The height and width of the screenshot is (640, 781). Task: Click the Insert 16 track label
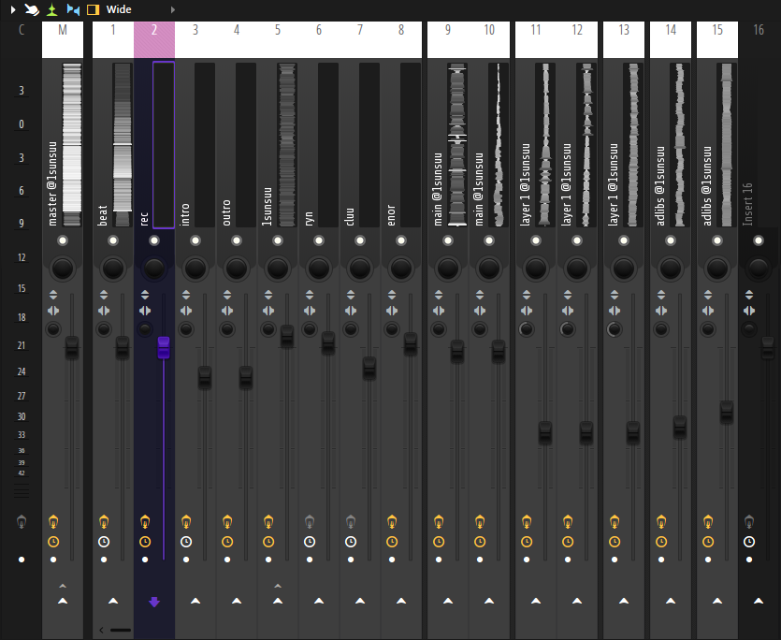[x=747, y=204]
